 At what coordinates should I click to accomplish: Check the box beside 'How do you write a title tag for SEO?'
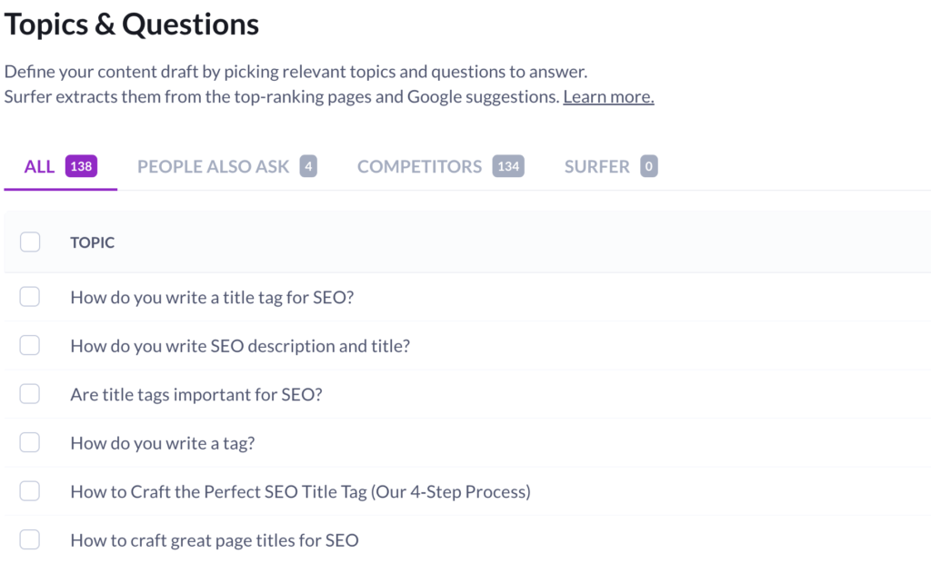(x=30, y=297)
